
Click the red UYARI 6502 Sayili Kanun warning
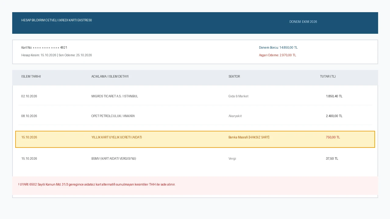click(97, 185)
